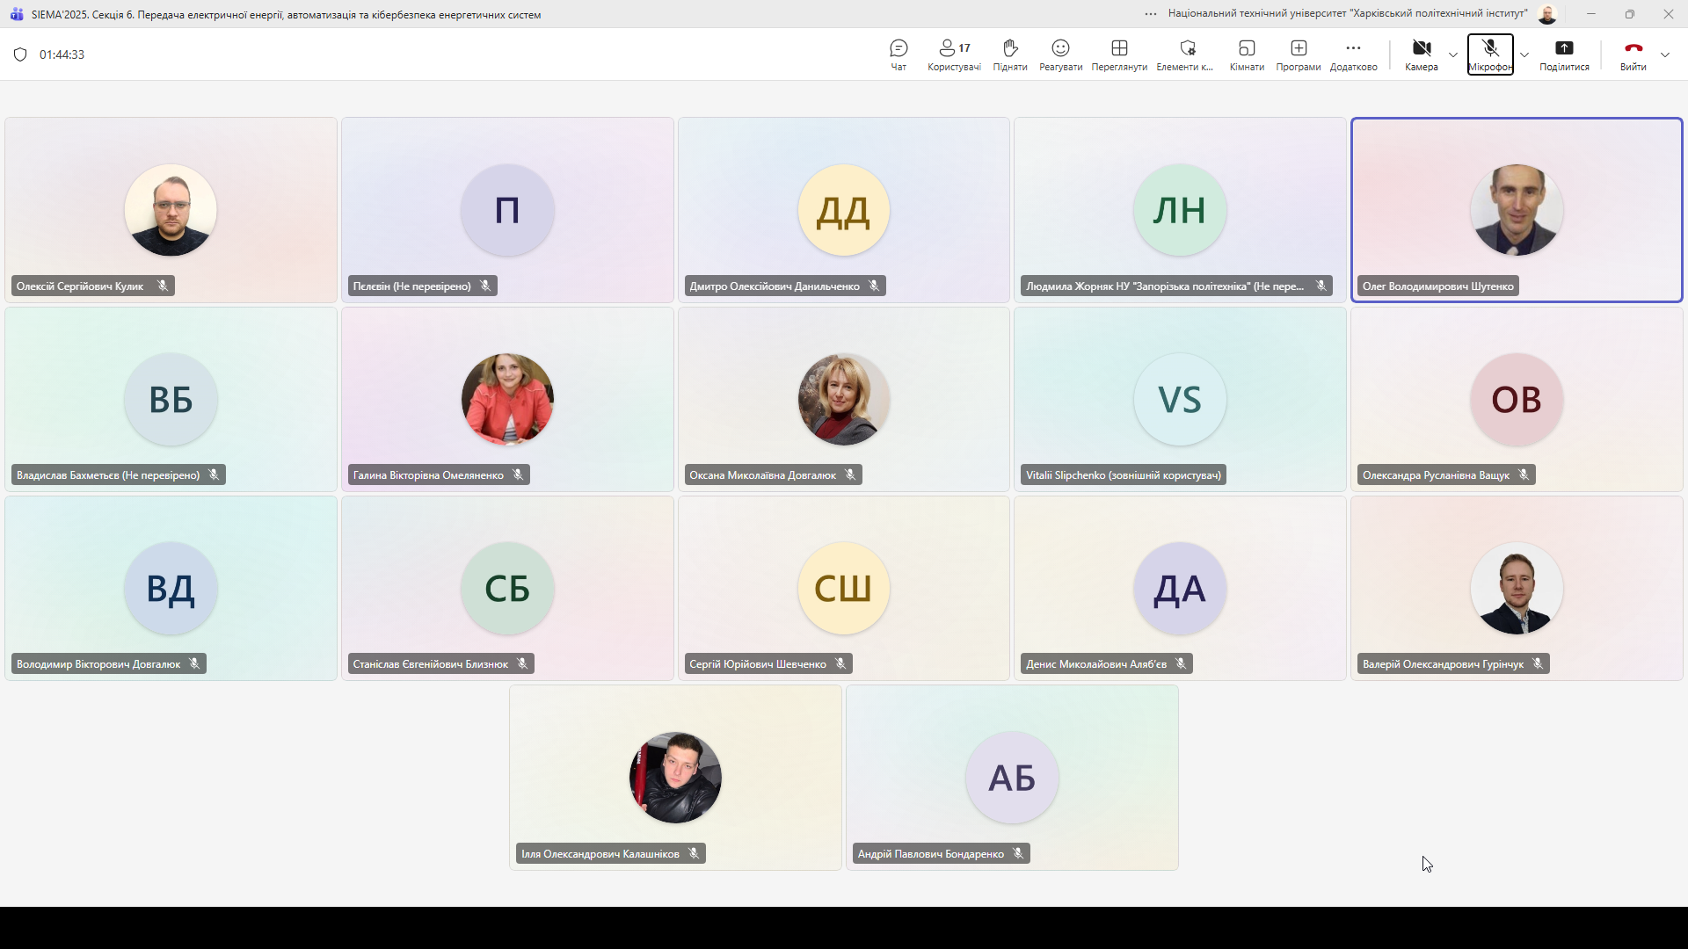Toggle the Camera on
This screenshot has height=949, width=1688.
1421,54
